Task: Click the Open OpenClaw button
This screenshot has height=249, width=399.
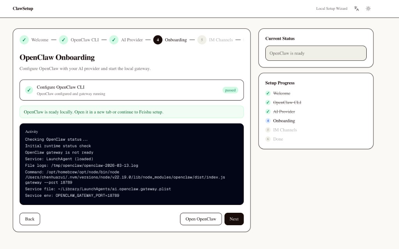Action: point(201,219)
